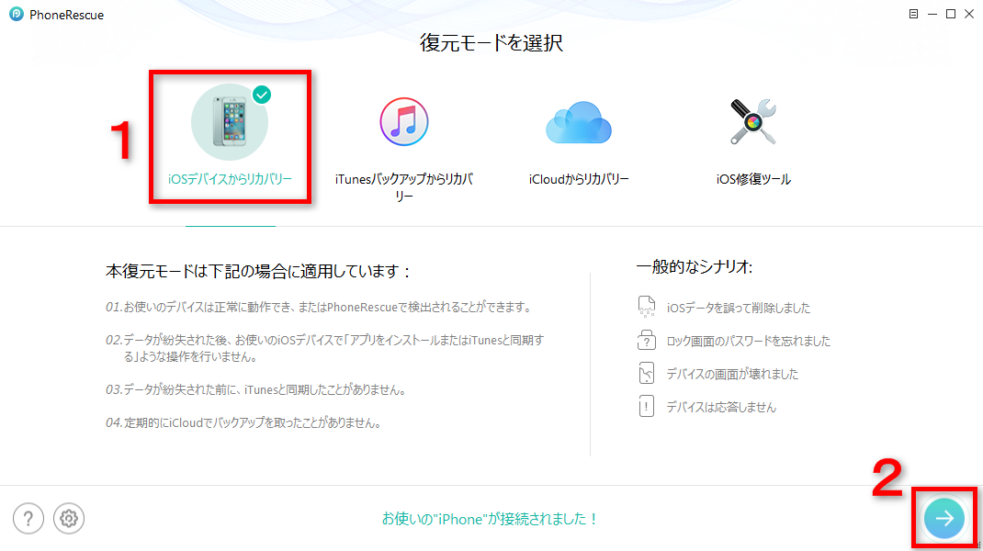Minimize the PhoneRescue window
This screenshot has width=983, height=551.
932,14
